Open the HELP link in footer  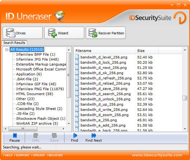pos(8,155)
